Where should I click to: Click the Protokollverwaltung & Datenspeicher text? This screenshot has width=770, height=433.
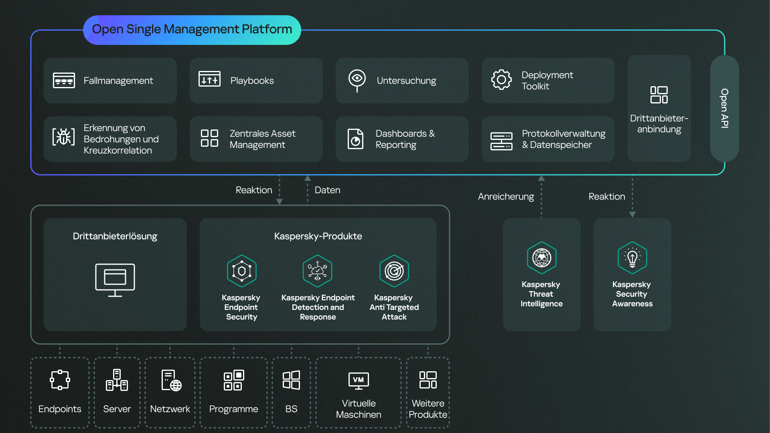[563, 139]
